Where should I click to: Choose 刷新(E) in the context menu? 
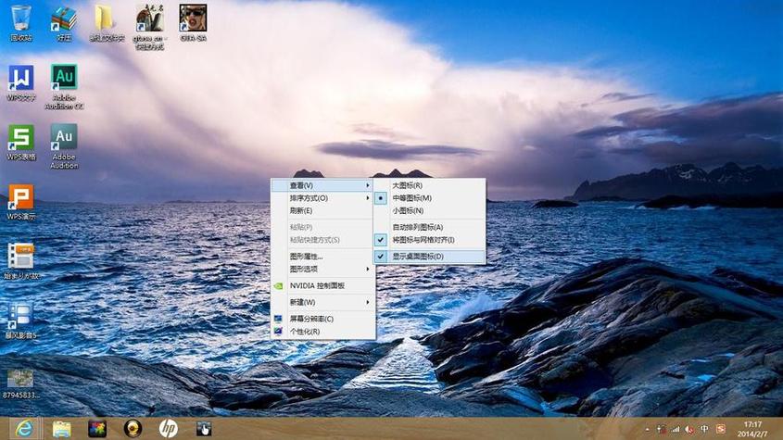click(x=301, y=210)
